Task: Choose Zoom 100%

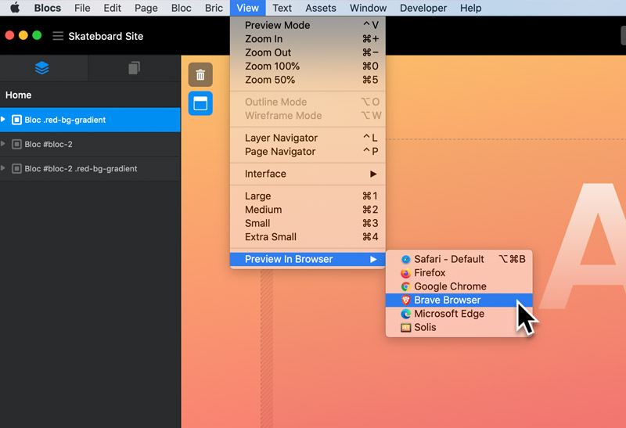Action: pyautogui.click(x=308, y=66)
